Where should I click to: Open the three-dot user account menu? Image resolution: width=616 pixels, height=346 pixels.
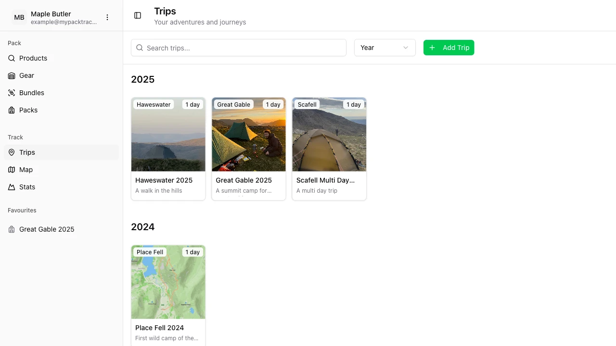107,17
